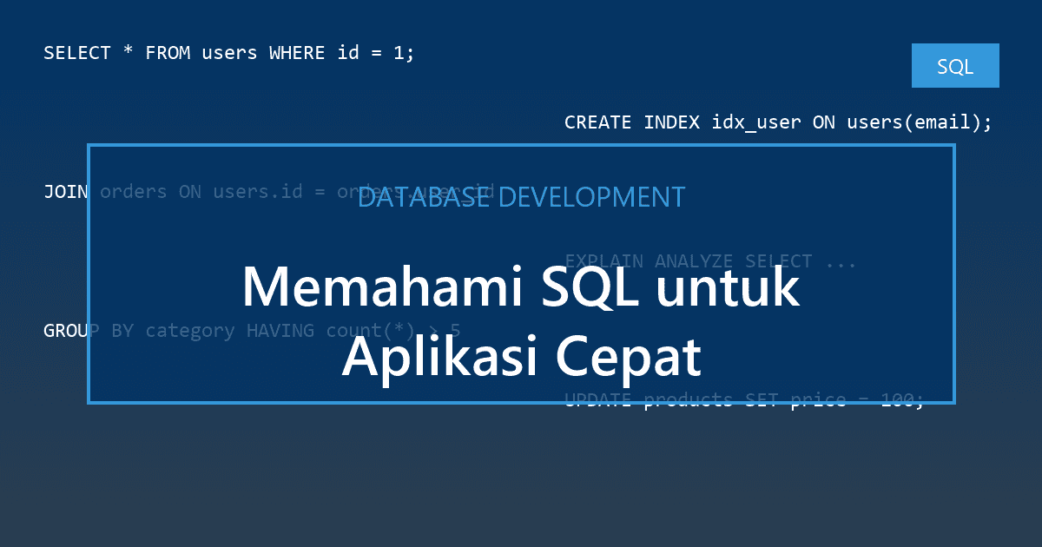Image resolution: width=1042 pixels, height=547 pixels.
Task: Click the UPDATE products statement
Action: (744, 399)
